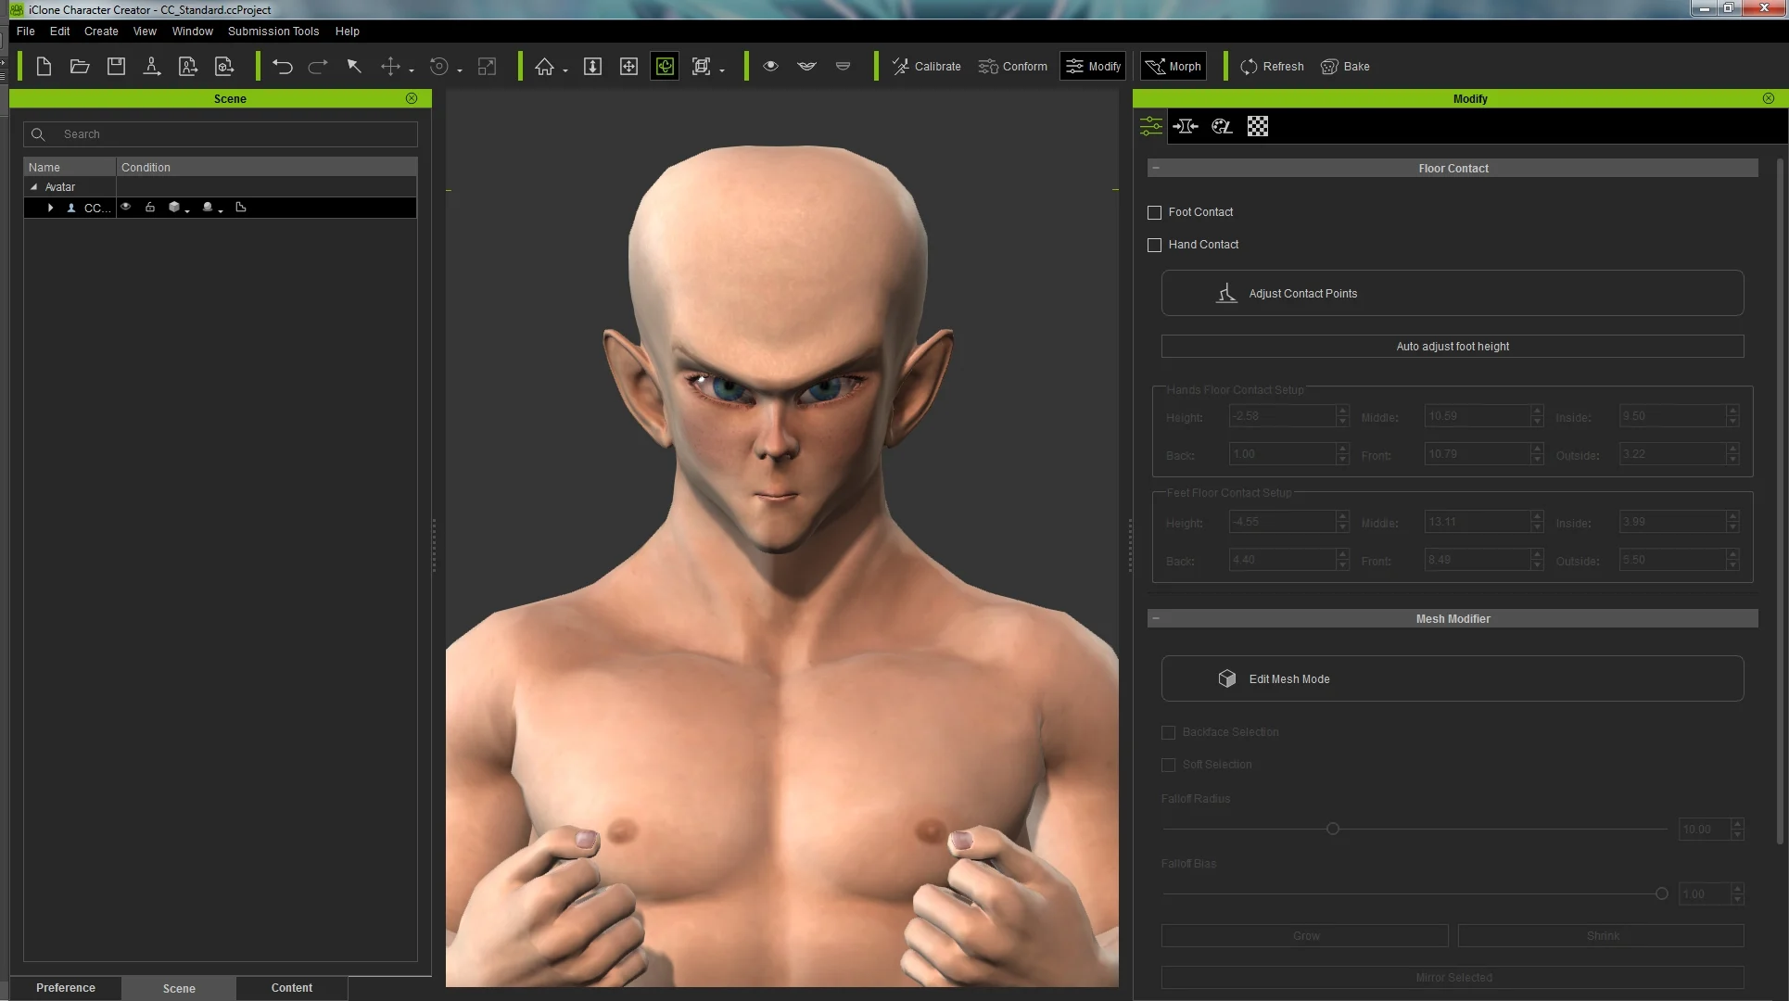
Task: Select the checkered texture display icon
Action: (1257, 125)
